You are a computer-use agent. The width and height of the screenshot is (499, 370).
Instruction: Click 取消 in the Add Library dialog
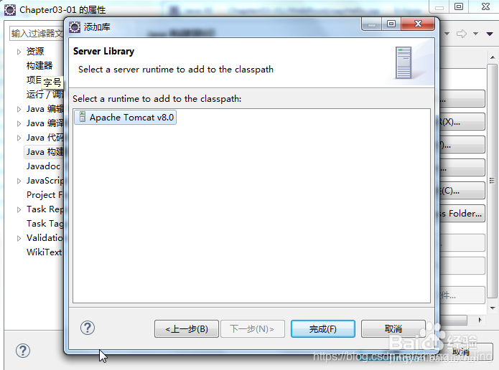click(393, 328)
